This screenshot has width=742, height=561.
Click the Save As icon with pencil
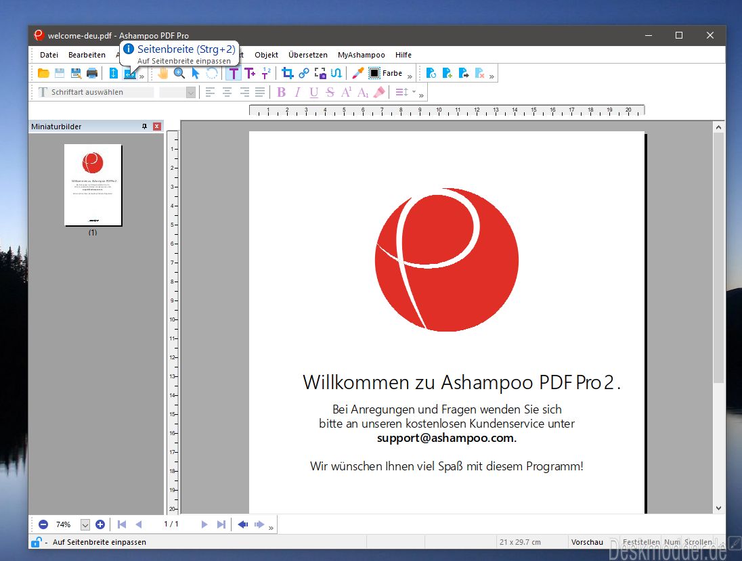pyautogui.click(x=76, y=73)
